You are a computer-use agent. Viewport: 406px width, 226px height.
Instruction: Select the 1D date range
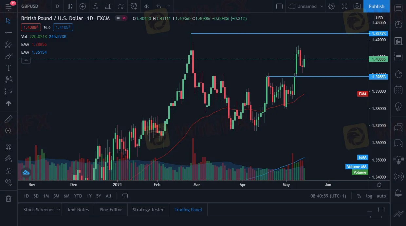tap(26, 196)
